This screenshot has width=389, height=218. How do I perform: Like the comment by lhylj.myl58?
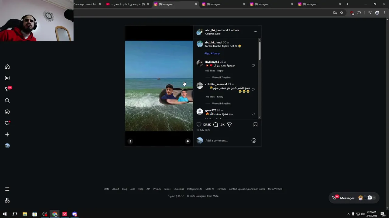[253, 65]
